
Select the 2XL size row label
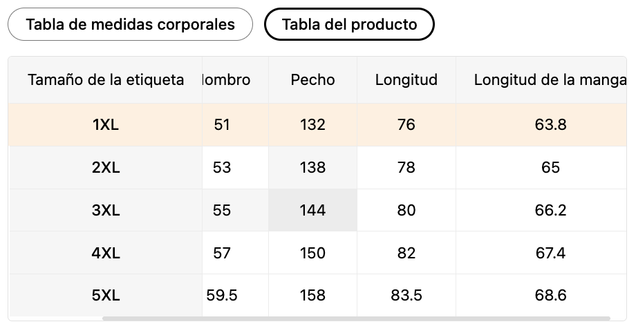[106, 167]
